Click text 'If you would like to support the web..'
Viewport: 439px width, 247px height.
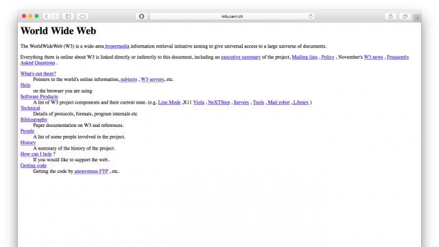[71, 160]
